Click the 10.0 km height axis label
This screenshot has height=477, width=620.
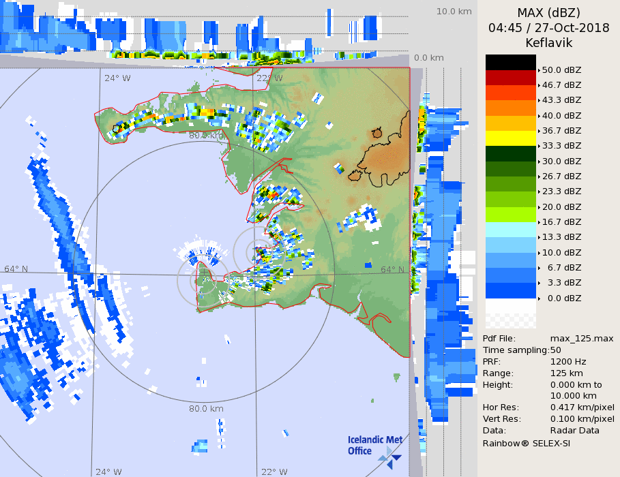(454, 12)
